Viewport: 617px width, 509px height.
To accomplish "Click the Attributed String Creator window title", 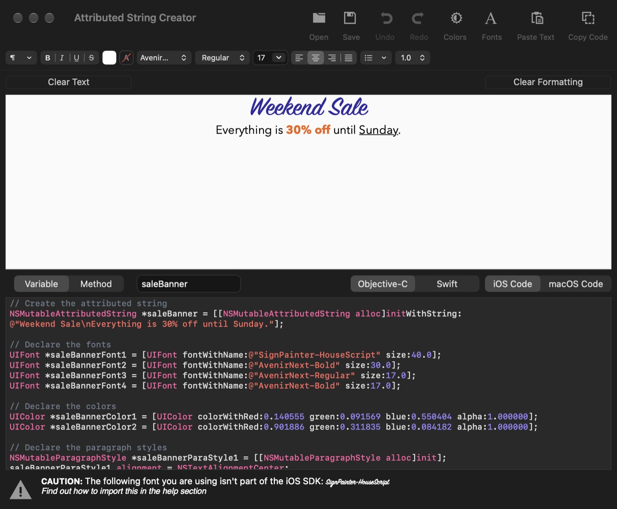I will click(x=135, y=18).
